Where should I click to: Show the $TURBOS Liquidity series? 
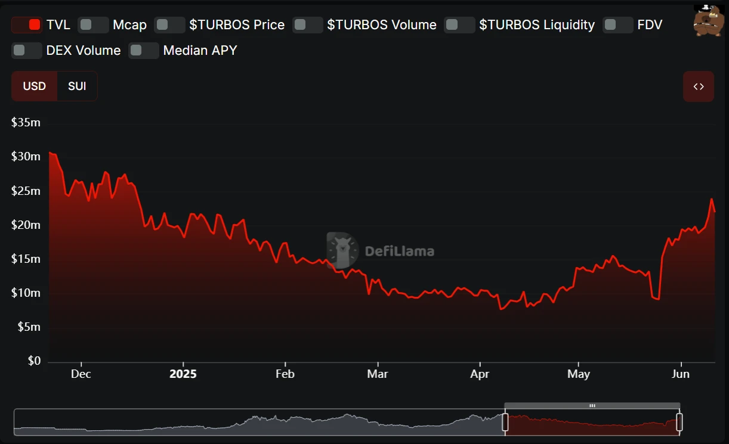point(459,24)
